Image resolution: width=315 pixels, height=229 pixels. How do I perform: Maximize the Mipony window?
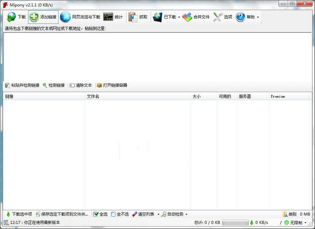(292, 3)
